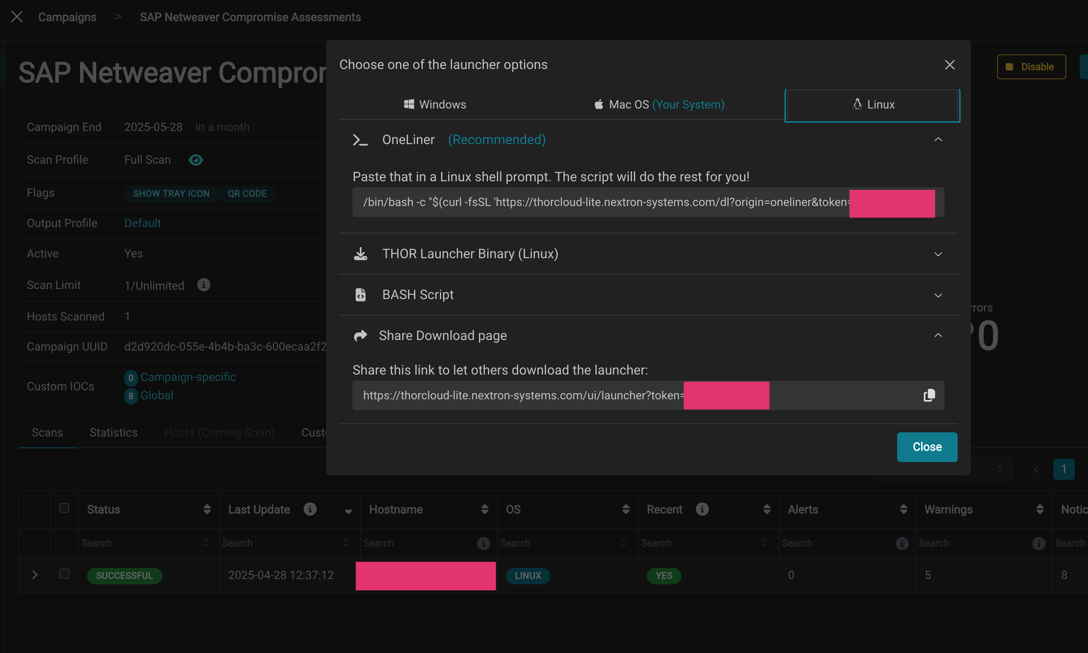
Task: Click the OneLiner curl command field
Action: 648,202
